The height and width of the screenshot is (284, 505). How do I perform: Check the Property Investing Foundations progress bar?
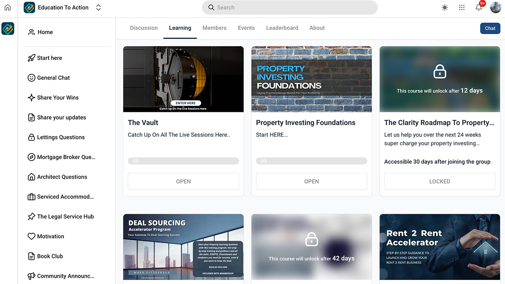pyautogui.click(x=311, y=161)
